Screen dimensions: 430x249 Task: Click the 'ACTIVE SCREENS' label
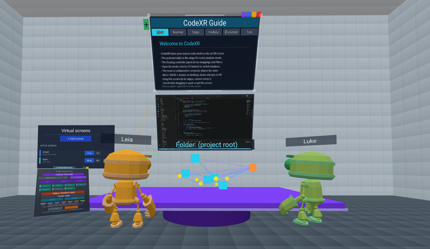tap(48, 146)
